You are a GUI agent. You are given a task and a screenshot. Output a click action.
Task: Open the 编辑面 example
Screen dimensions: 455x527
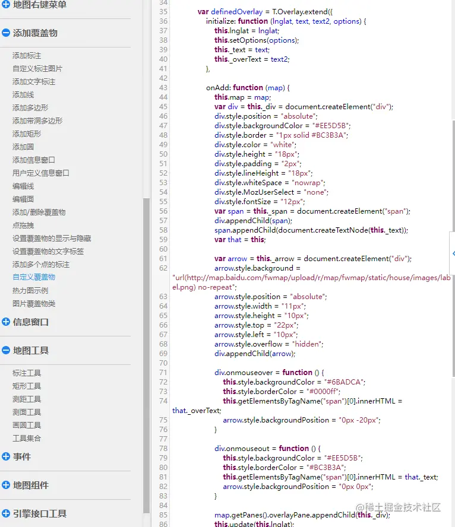point(23,199)
